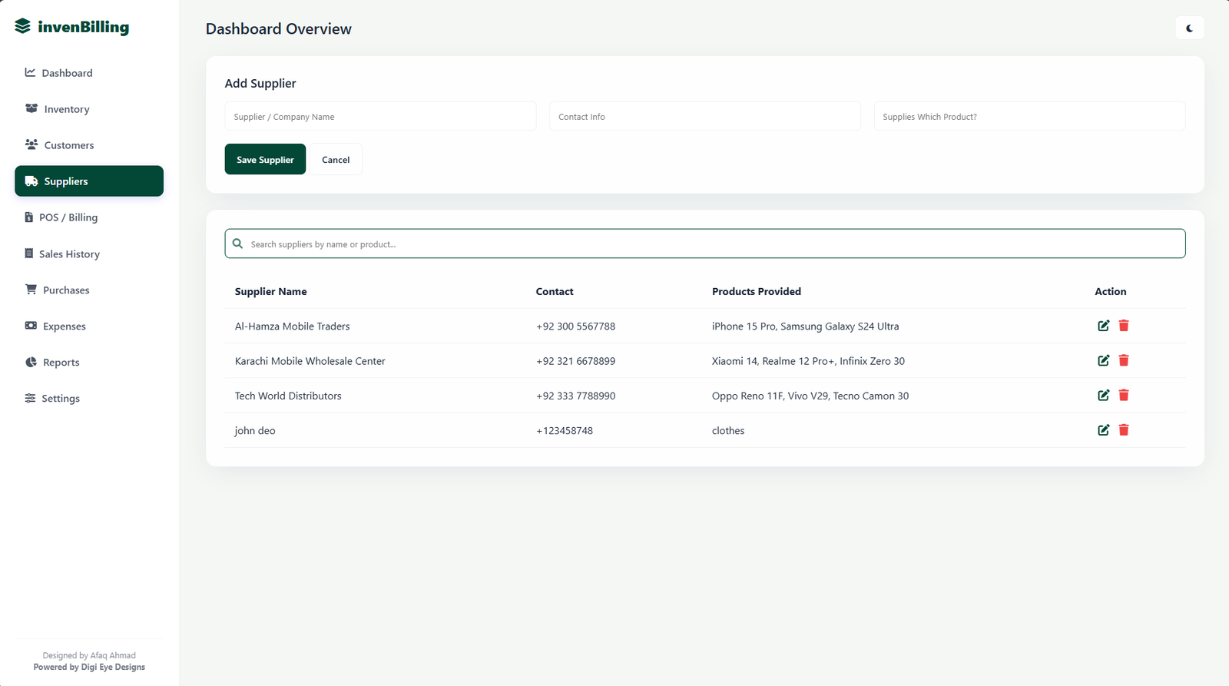Screen dimensions: 1229x686
Task: Open Sales History page
Action: tap(69, 254)
